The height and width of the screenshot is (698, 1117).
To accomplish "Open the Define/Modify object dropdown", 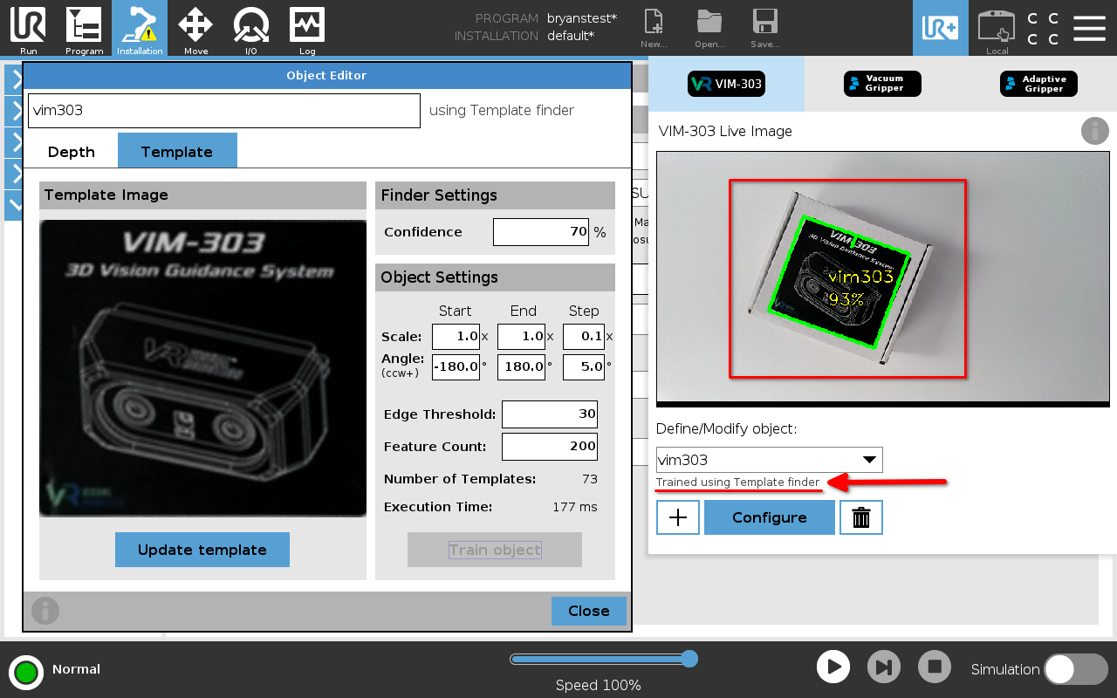I will (770, 460).
